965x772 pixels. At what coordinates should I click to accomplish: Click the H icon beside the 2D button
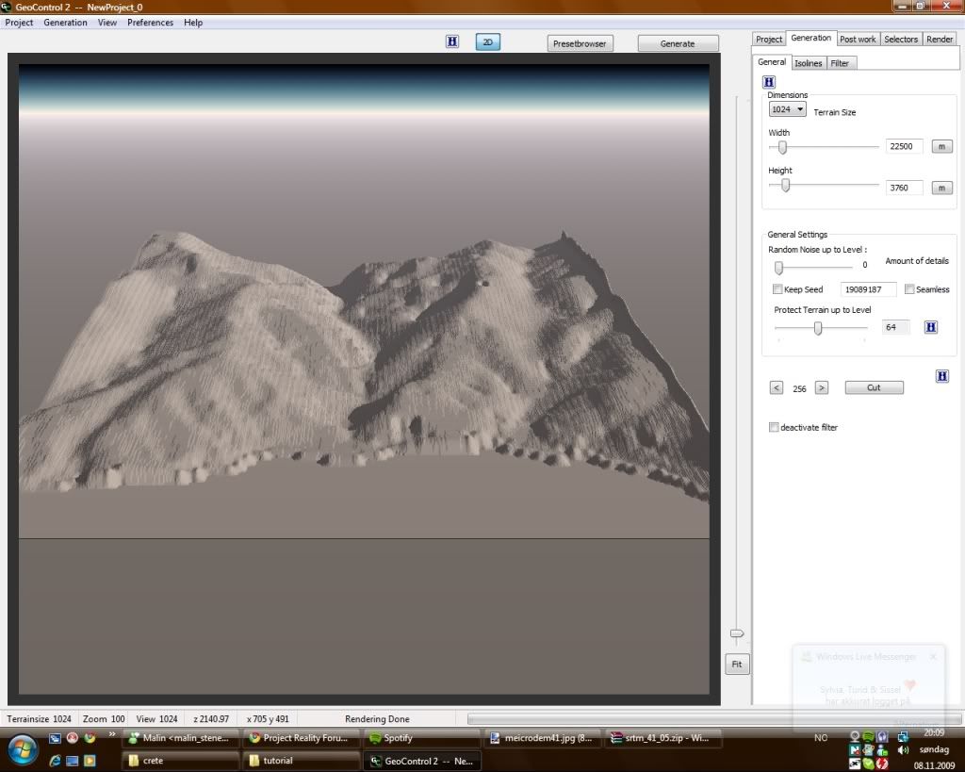point(452,42)
